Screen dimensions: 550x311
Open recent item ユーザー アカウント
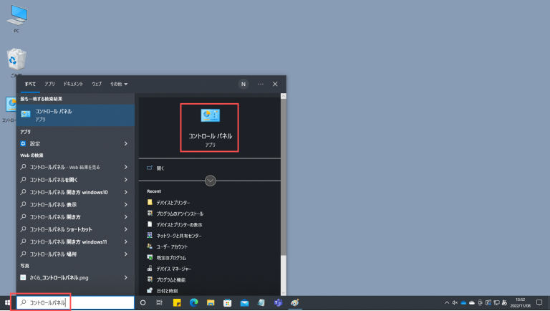(167, 247)
